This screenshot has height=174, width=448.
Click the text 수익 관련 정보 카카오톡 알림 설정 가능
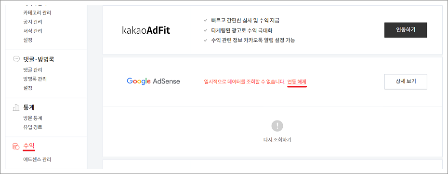[253, 40]
